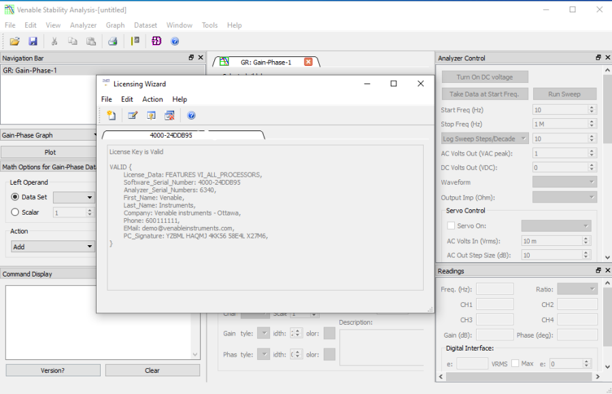Select the Cut icon on the toolbar
Screen dimensions: 612x394
(x=54, y=41)
